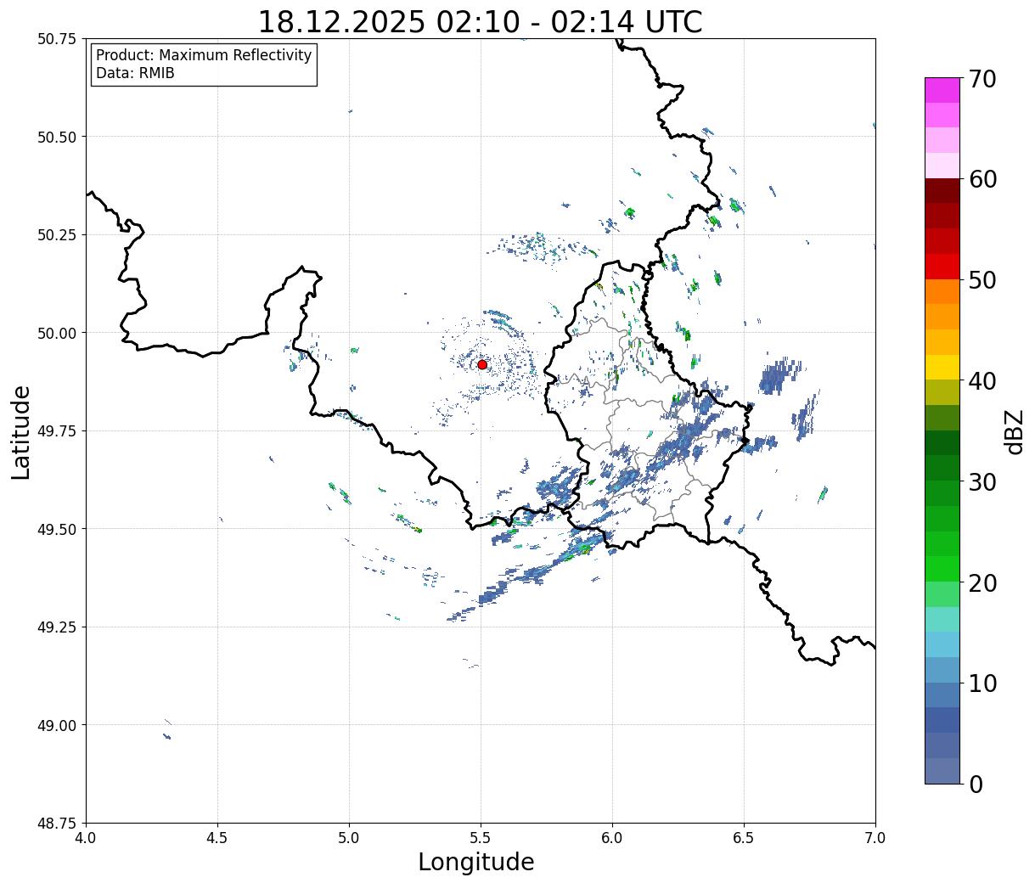Click the dark red colorbar swatch just below 60
The image size is (1035, 883).
click(942, 191)
